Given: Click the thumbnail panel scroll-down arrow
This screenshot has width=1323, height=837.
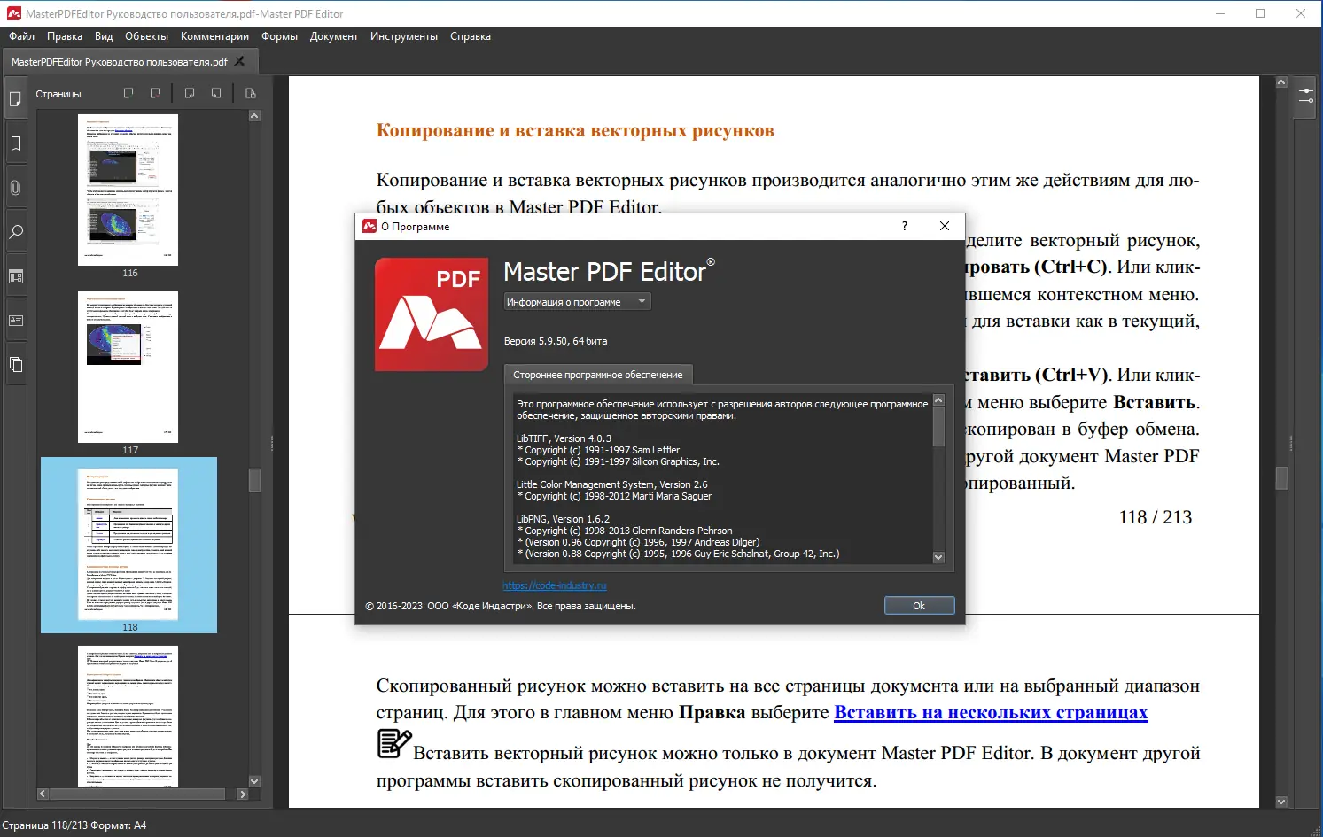Looking at the screenshot, I should click(254, 781).
